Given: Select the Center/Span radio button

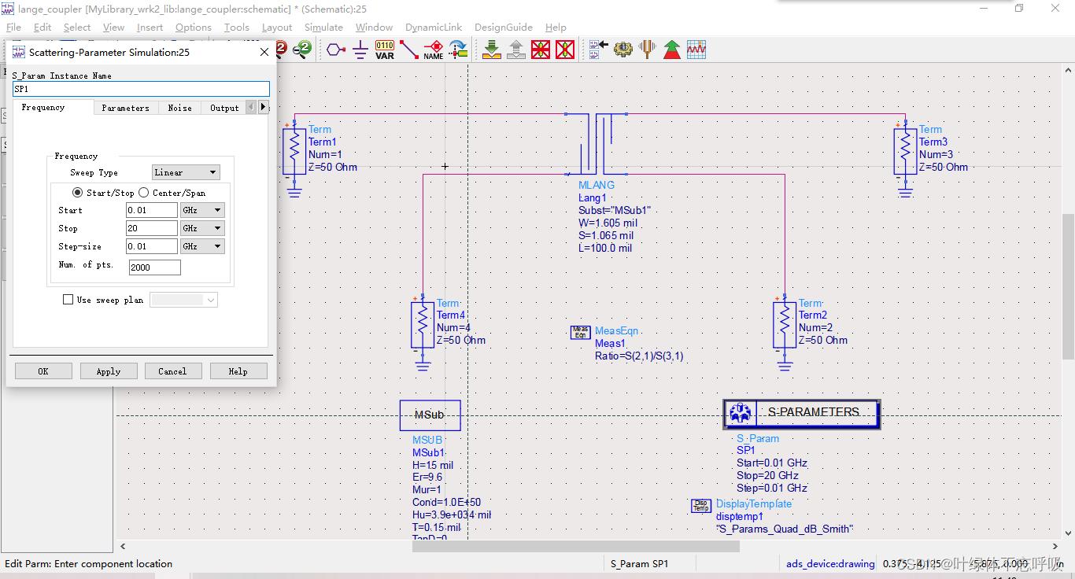Looking at the screenshot, I should [144, 193].
